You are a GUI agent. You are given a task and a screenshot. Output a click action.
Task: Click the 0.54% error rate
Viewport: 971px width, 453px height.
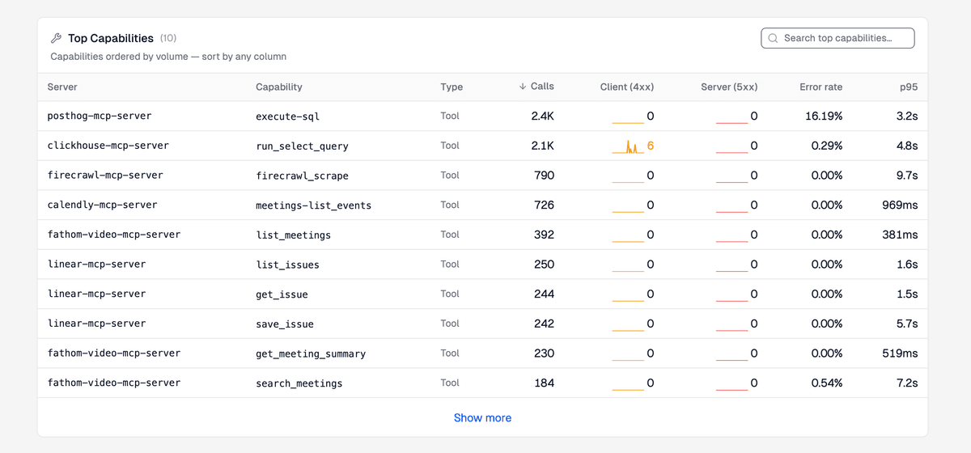[827, 382]
